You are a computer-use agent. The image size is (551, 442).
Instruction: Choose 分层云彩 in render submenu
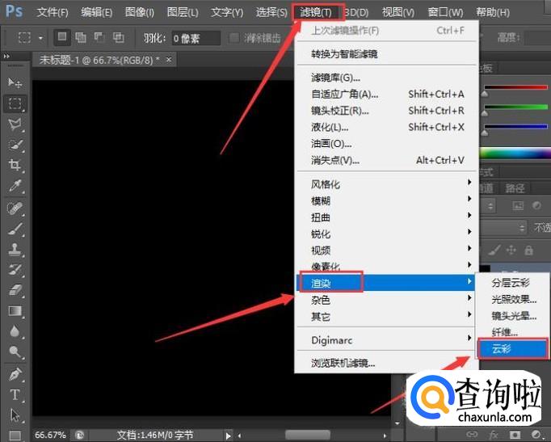(512, 283)
